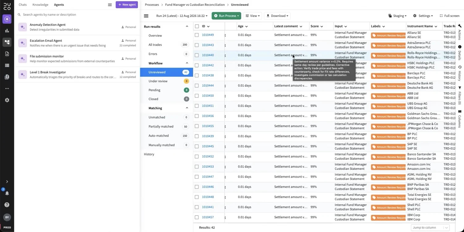Viewport: 464px width, 232px height.
Task: Click the Anomaly Detection Agent sparkle icon
Action: point(22,27)
